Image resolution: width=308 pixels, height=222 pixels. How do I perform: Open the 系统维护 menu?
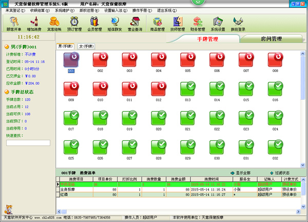[x=64, y=10]
